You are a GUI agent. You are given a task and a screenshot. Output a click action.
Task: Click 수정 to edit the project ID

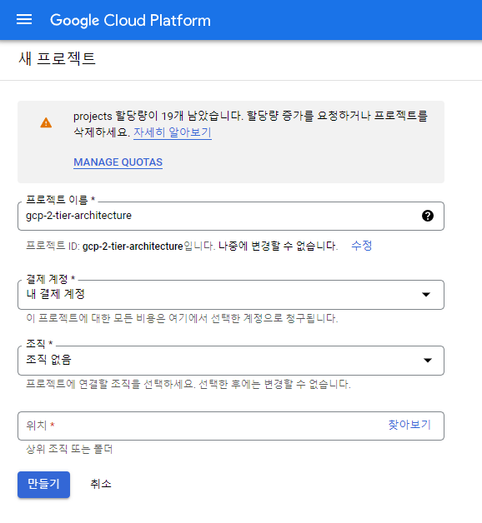click(x=361, y=246)
